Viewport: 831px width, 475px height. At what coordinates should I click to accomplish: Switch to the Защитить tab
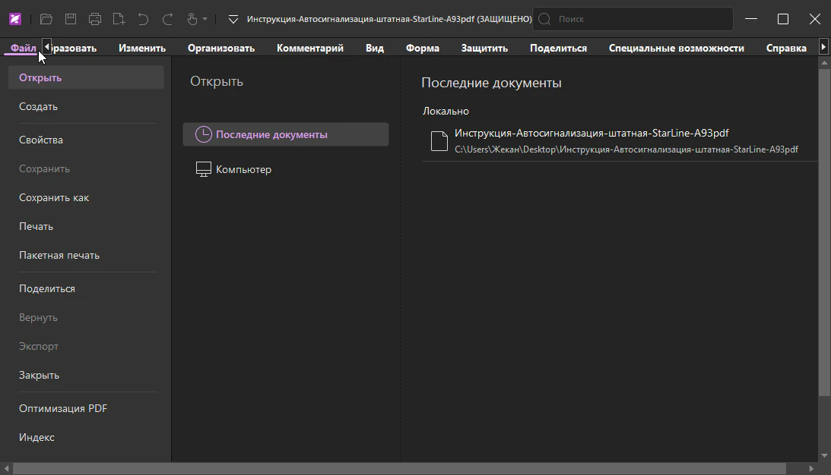click(484, 48)
